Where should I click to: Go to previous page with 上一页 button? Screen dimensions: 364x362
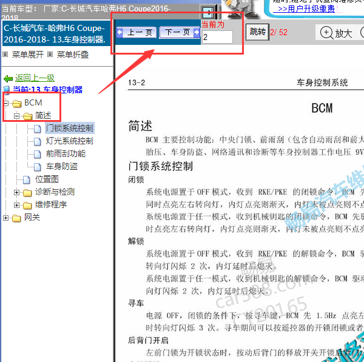[136, 32]
